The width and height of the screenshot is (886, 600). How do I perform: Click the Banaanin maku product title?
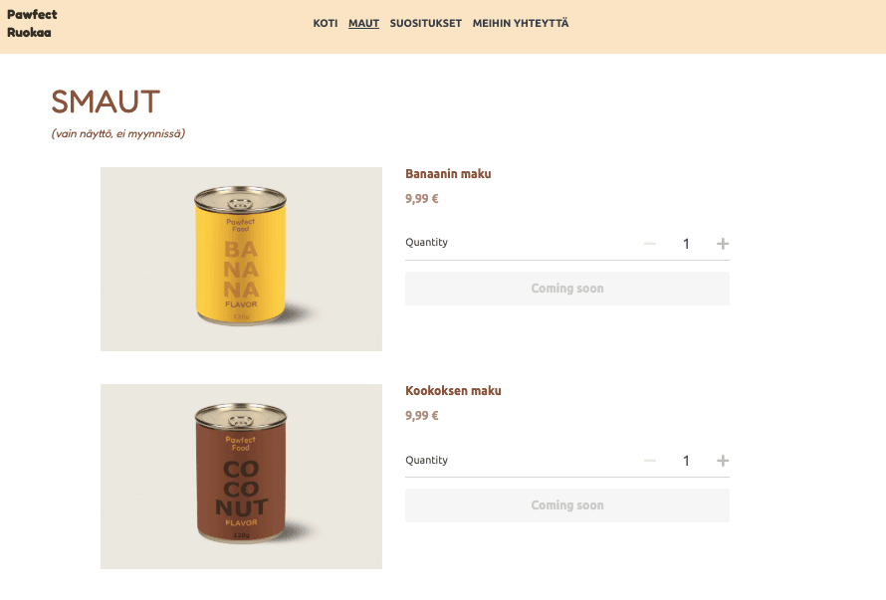[x=448, y=174]
